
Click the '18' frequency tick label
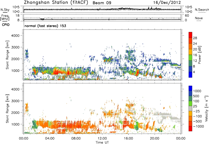pyautogui.click(x=18, y=16)
